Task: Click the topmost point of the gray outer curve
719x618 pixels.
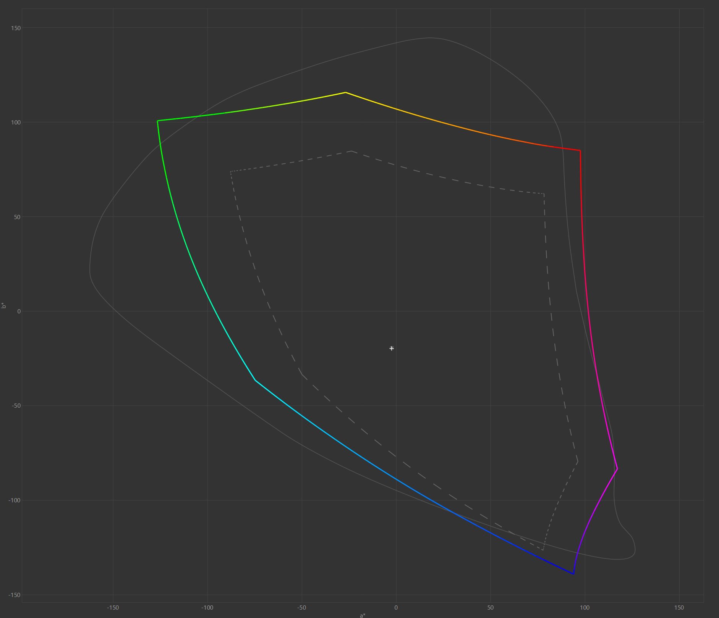Action: point(430,38)
